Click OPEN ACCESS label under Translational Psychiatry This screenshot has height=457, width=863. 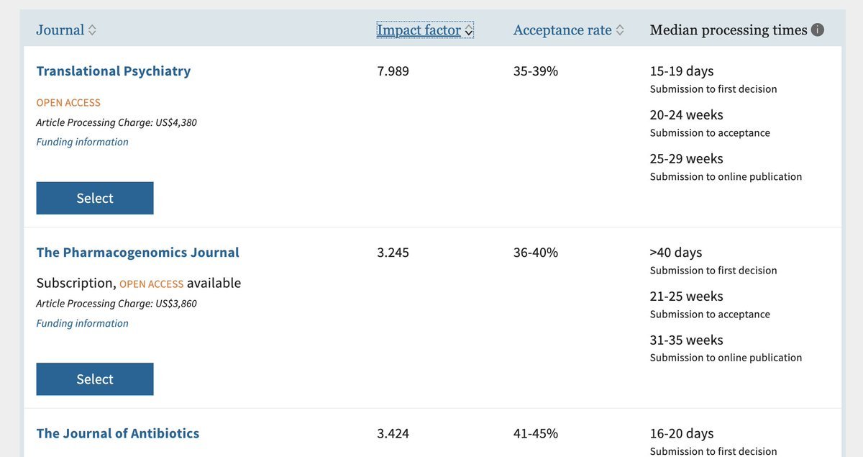point(68,103)
